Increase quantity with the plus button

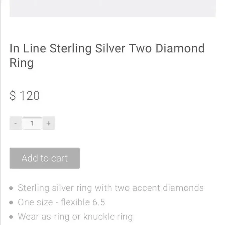pyautogui.click(x=48, y=123)
